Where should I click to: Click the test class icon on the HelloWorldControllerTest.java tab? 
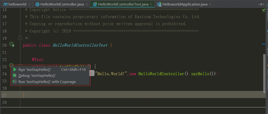coord(95,4)
